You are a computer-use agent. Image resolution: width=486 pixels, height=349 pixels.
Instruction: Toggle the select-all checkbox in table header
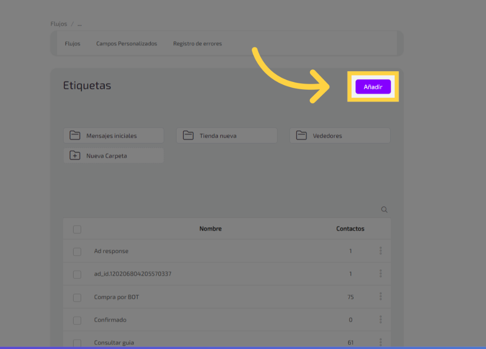77,230
